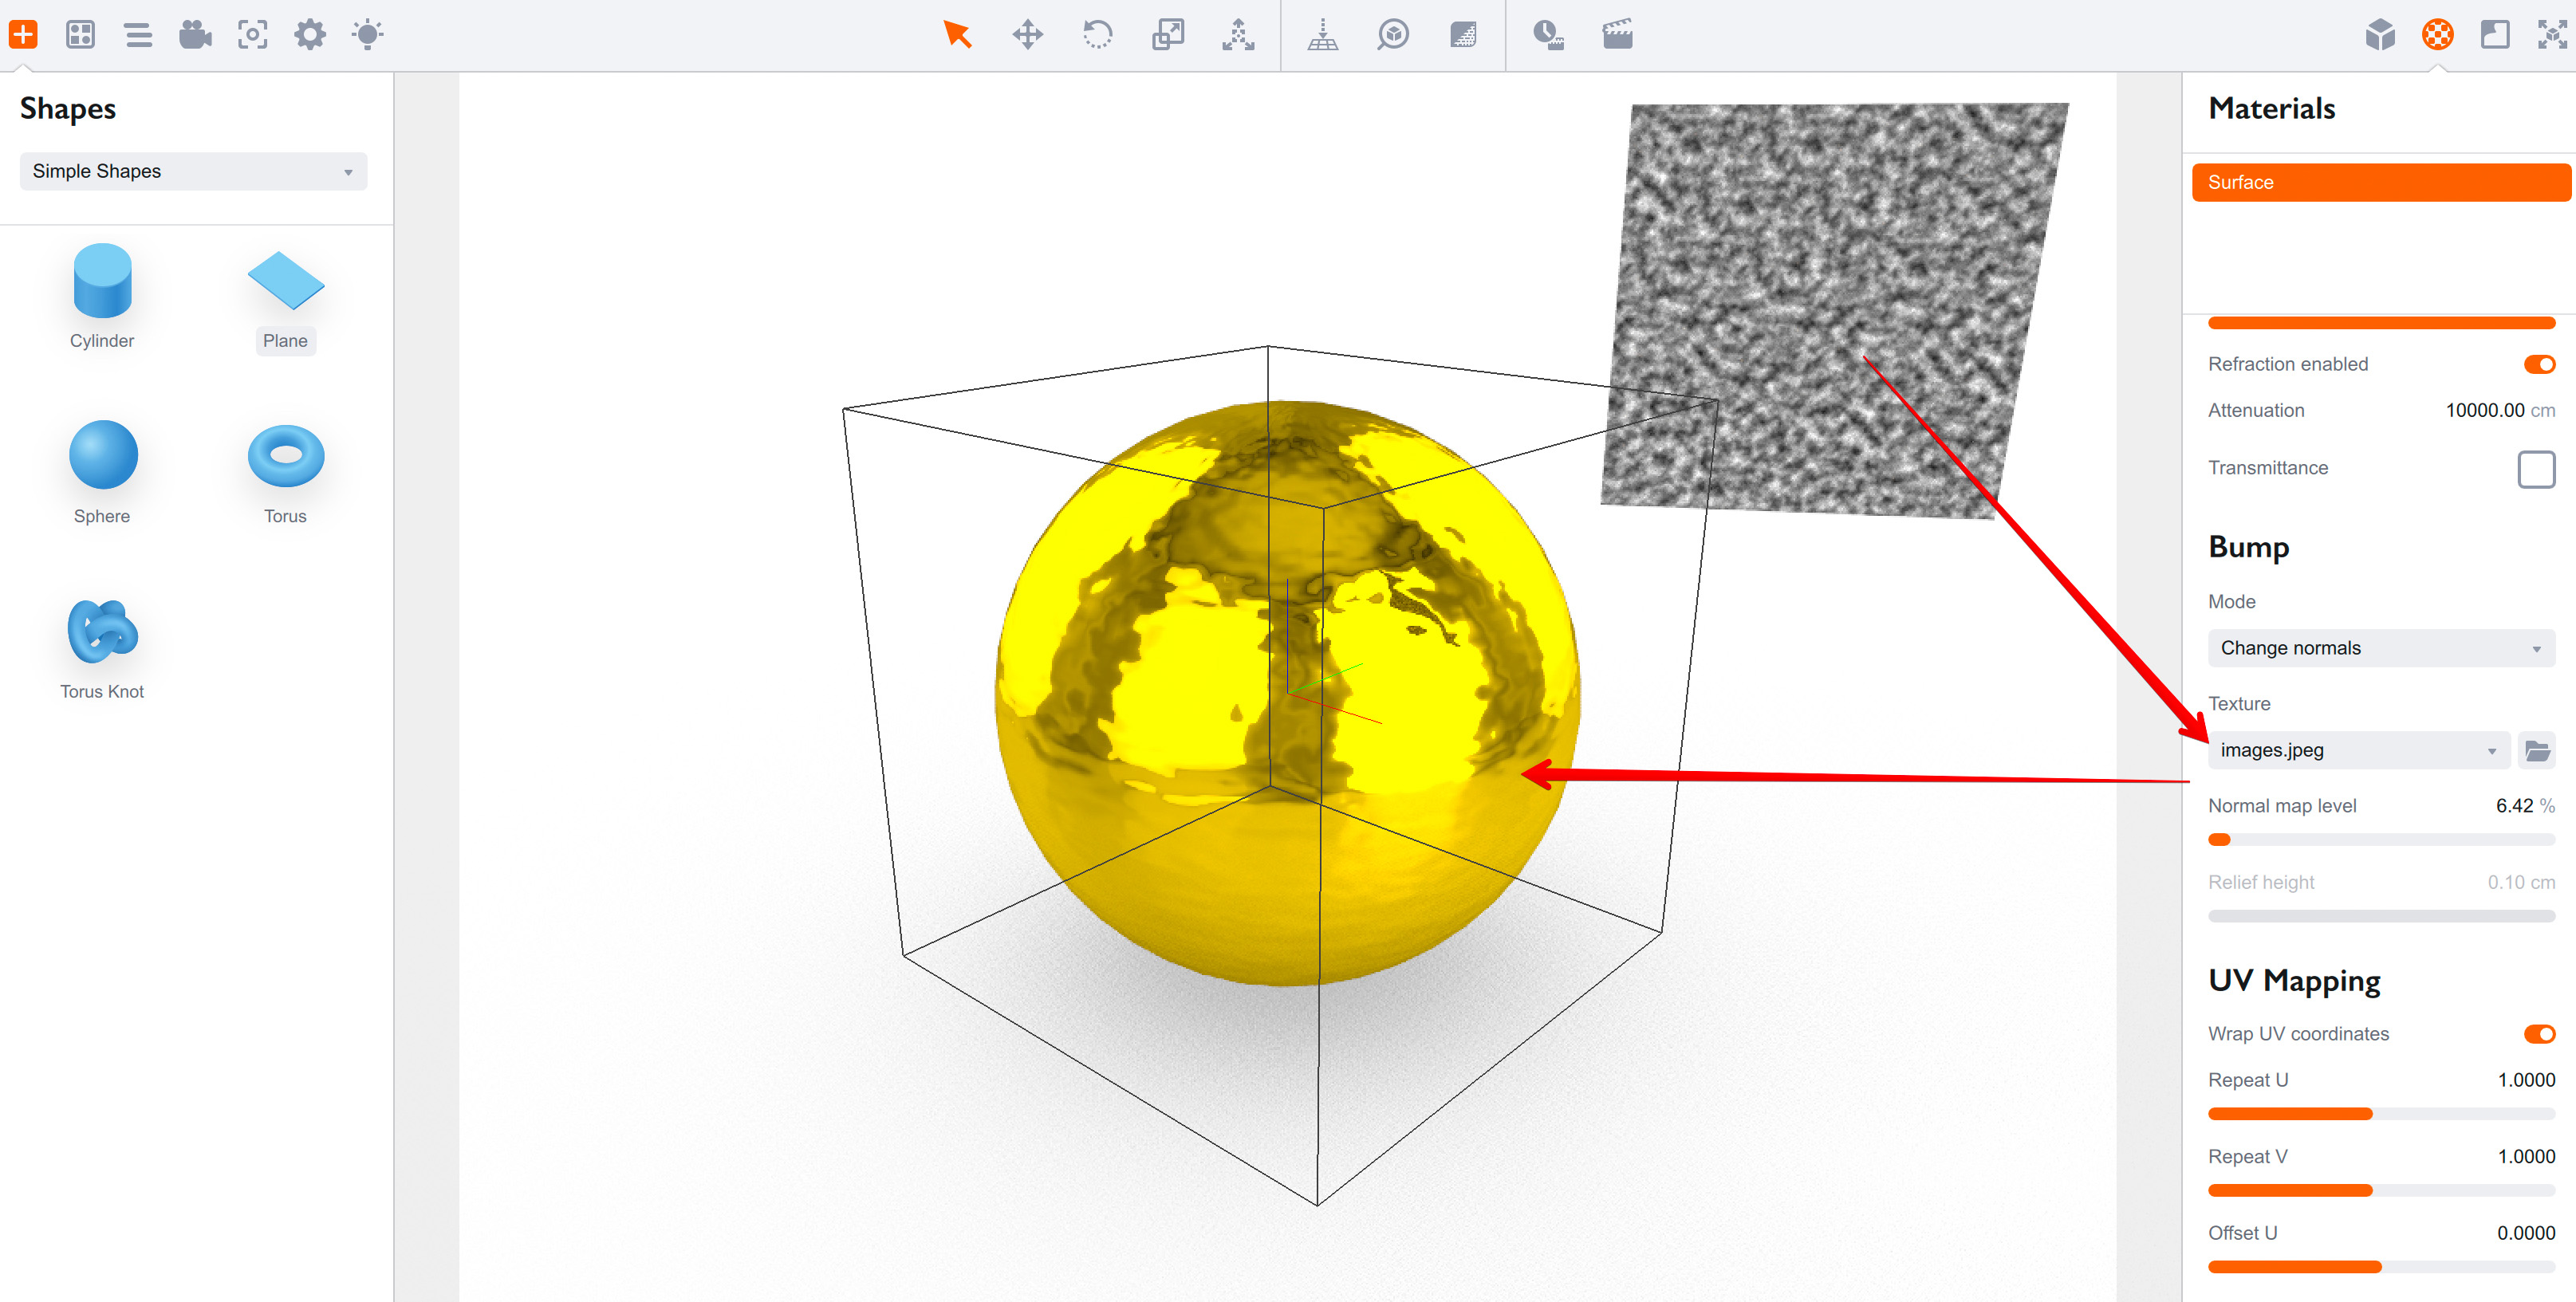Select the Move tool in the toolbar

[1027, 35]
